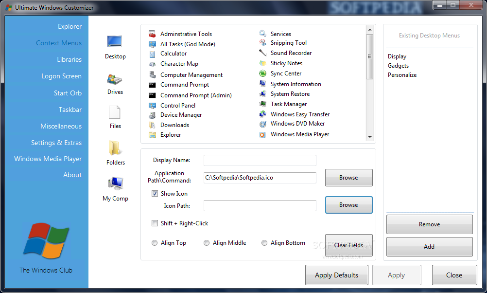Click the System Restore icon
The height and width of the screenshot is (293, 487).
tap(263, 93)
